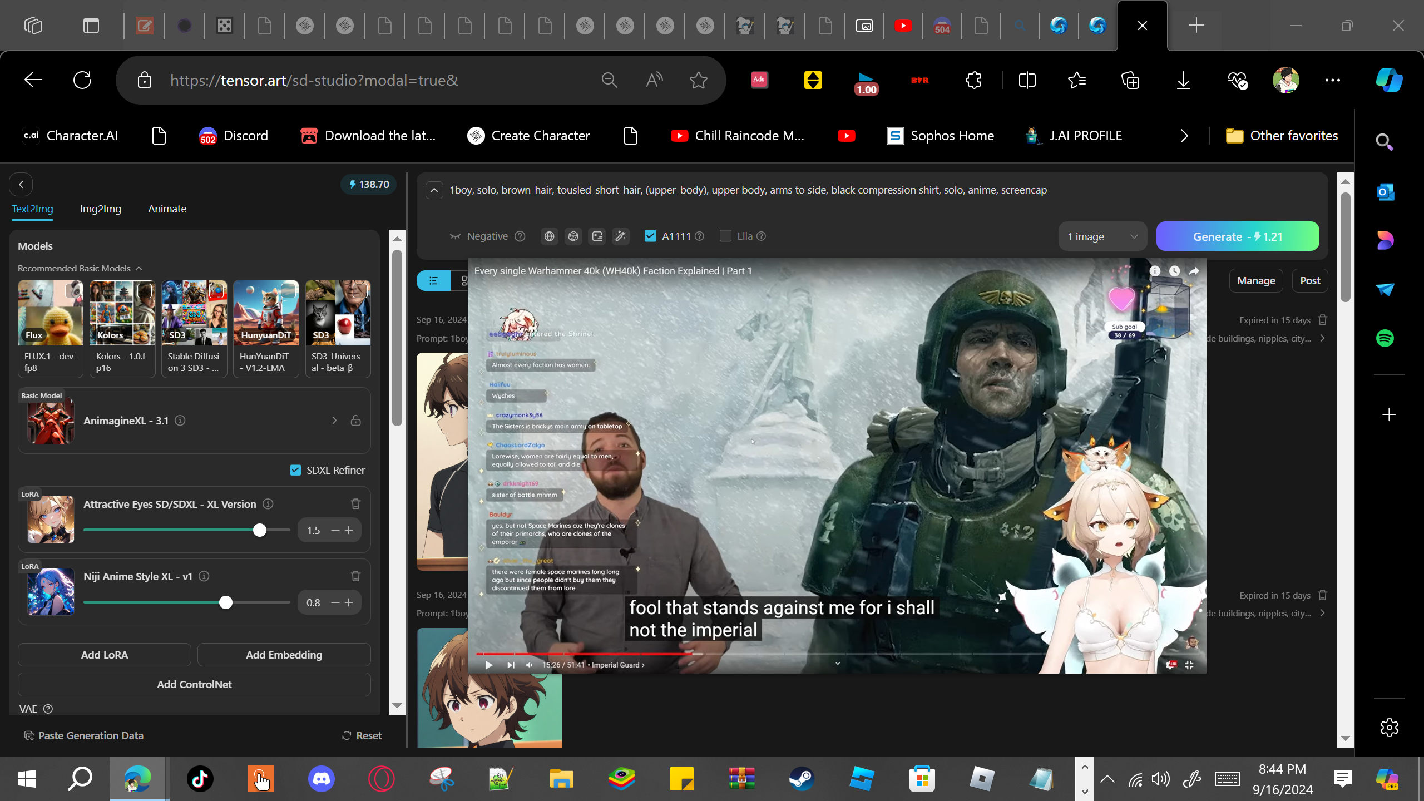Play the Warhammer 40k video

(x=488, y=665)
